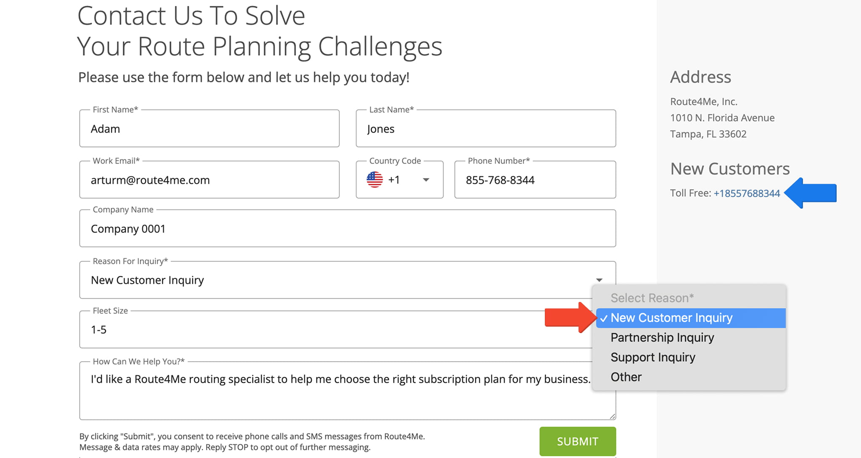Focus the Last Name input field
Image resolution: width=861 pixels, height=458 pixels.
(x=486, y=129)
